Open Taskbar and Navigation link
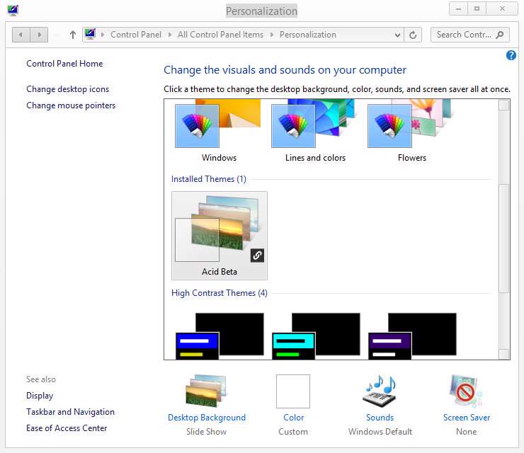The height and width of the screenshot is (453, 524). coord(70,412)
